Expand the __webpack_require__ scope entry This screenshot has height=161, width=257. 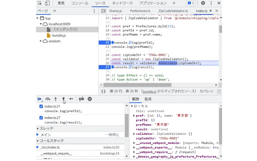[134, 152]
